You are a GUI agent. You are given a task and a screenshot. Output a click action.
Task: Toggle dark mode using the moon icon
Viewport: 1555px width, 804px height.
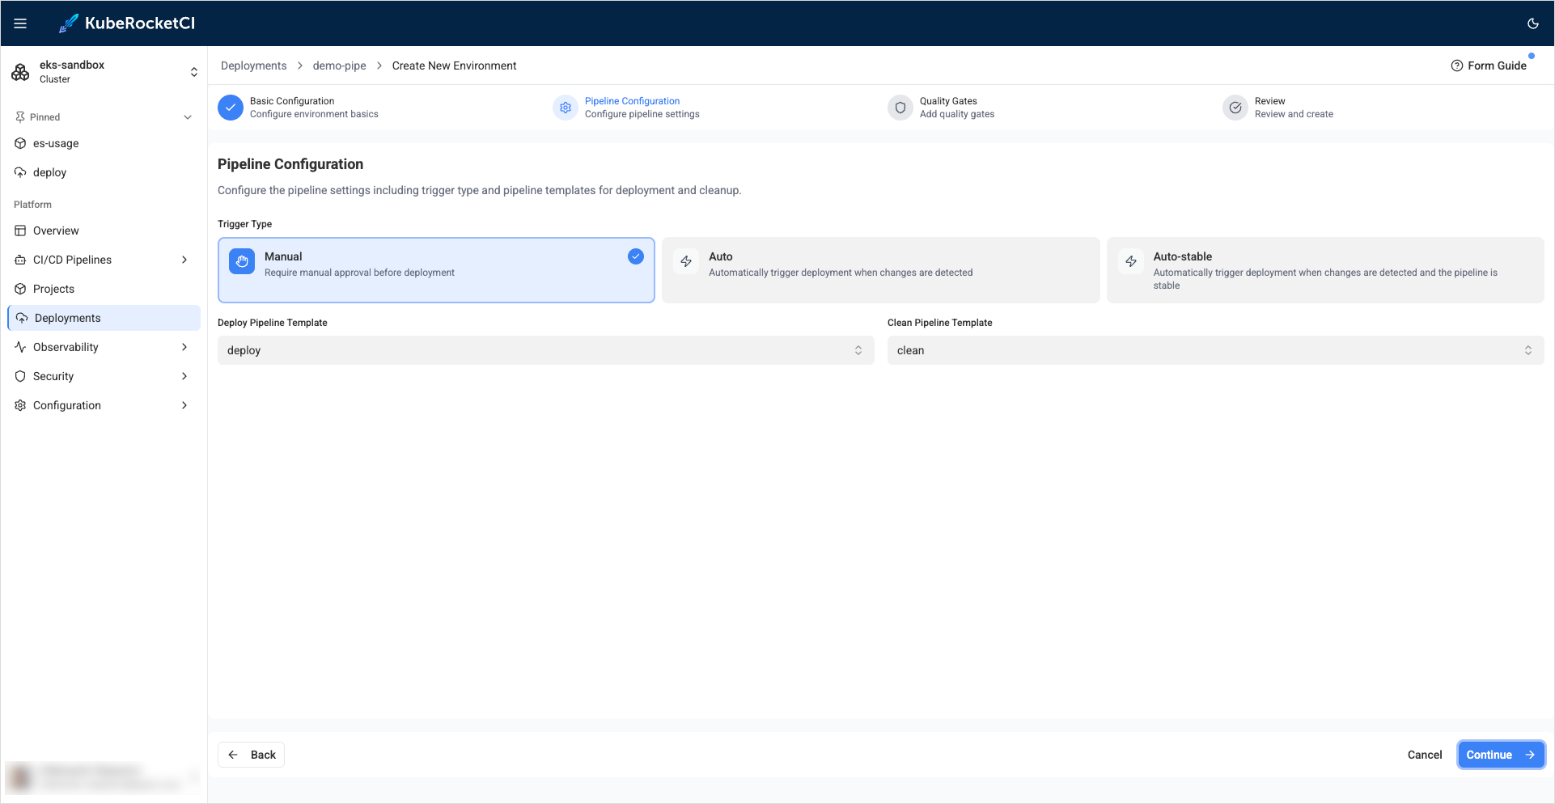[x=1532, y=23]
